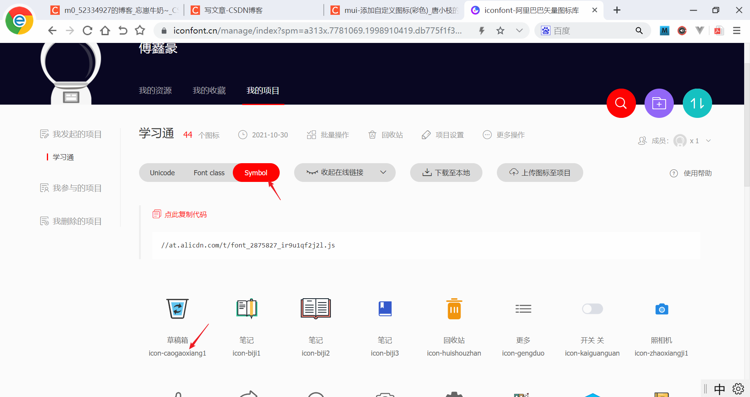This screenshot has height=397, width=750.
Task: Click 点此复制代码 copy link
Action: point(180,214)
